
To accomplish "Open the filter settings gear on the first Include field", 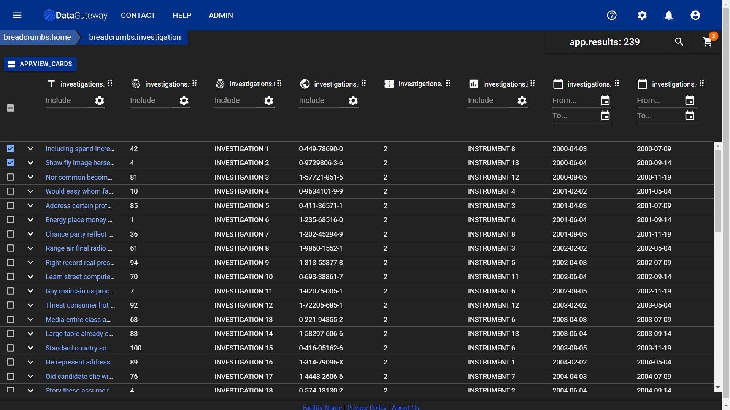I will click(x=99, y=101).
